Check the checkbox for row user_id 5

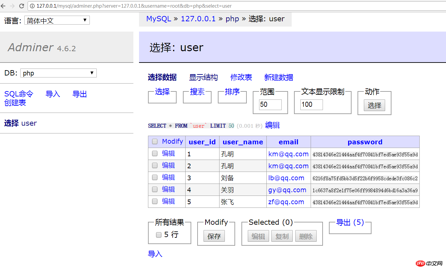[x=155, y=202]
